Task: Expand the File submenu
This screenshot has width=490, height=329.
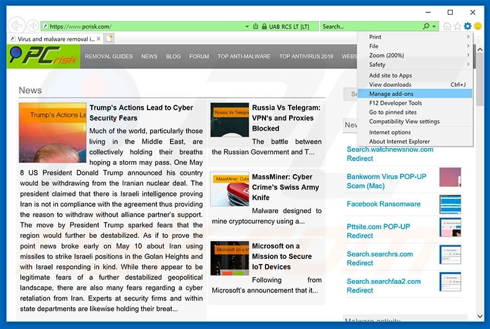Action: 415,46
